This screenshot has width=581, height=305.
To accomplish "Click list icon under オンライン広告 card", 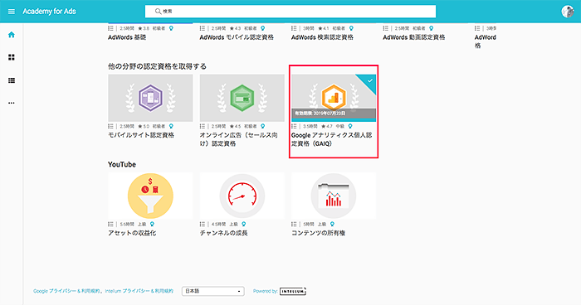I will (203, 126).
